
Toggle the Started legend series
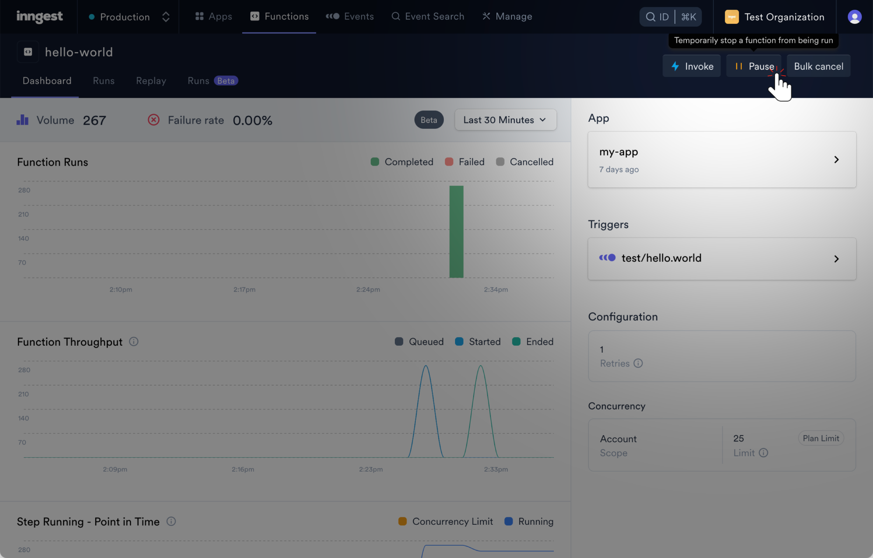[x=478, y=342]
